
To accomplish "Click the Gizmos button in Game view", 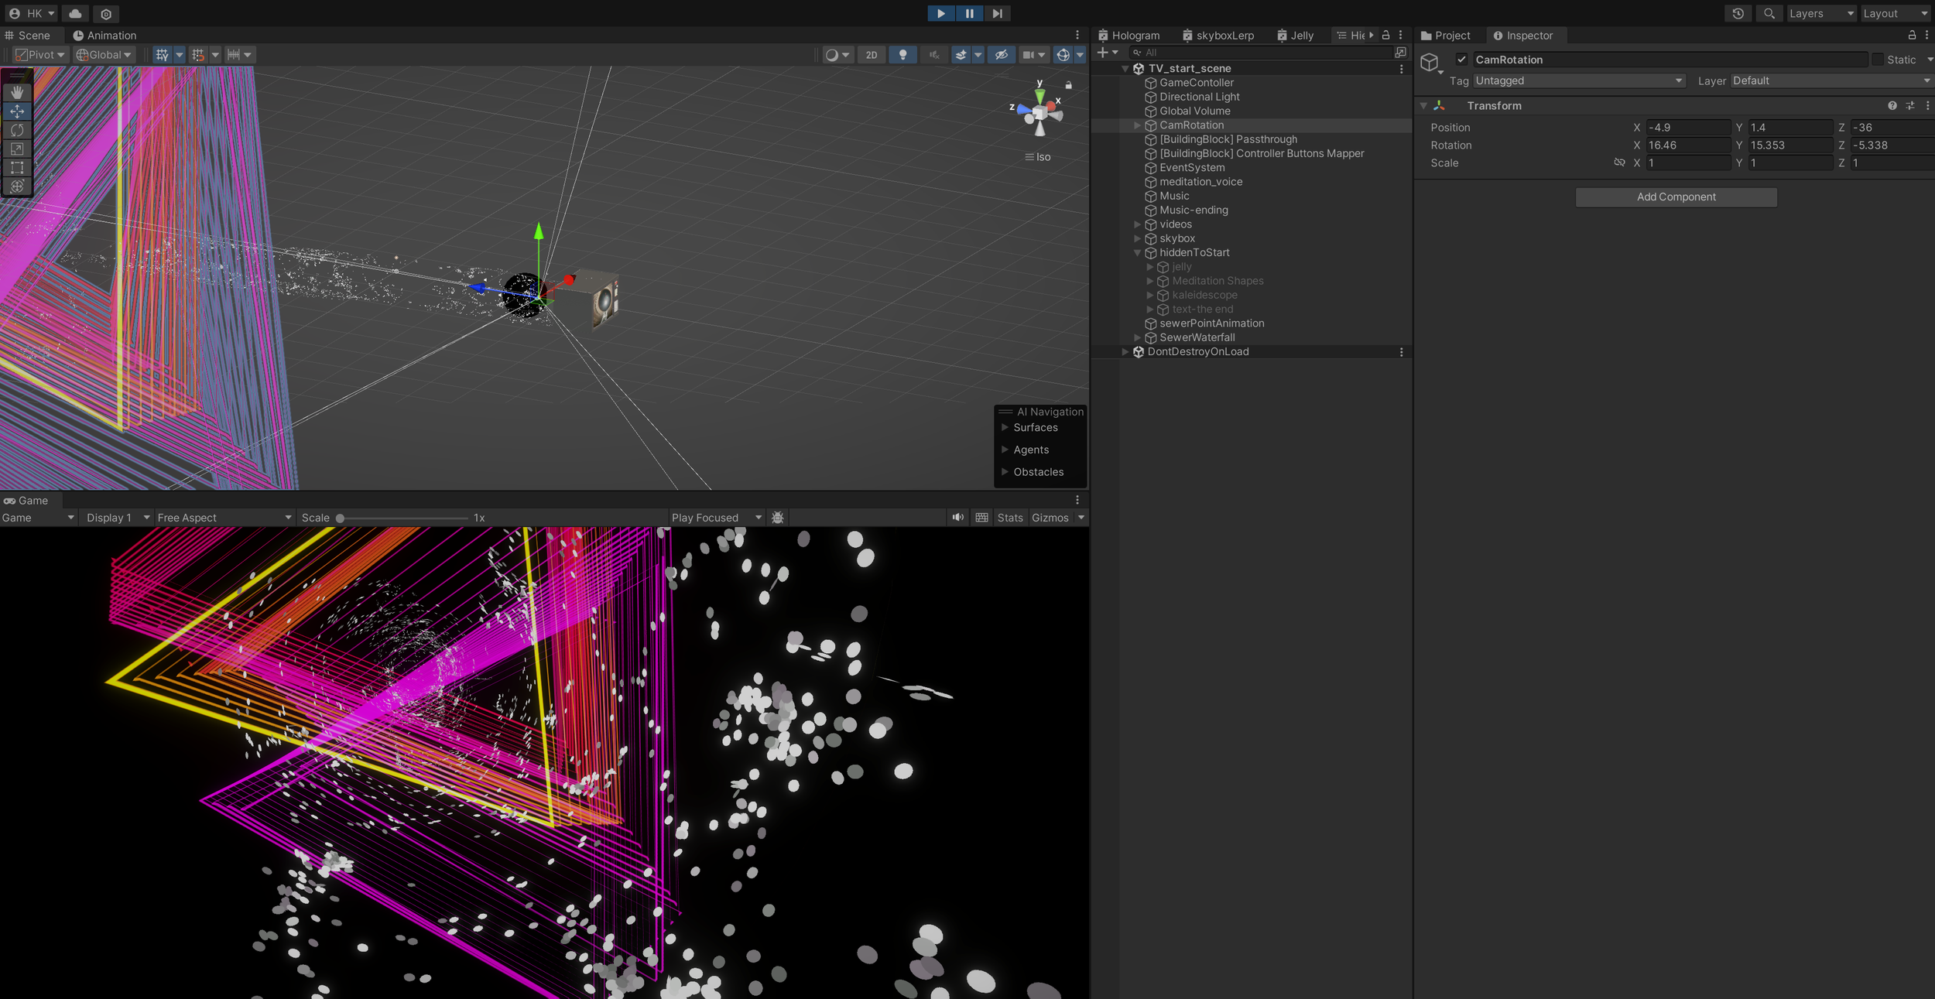I will (x=1050, y=518).
